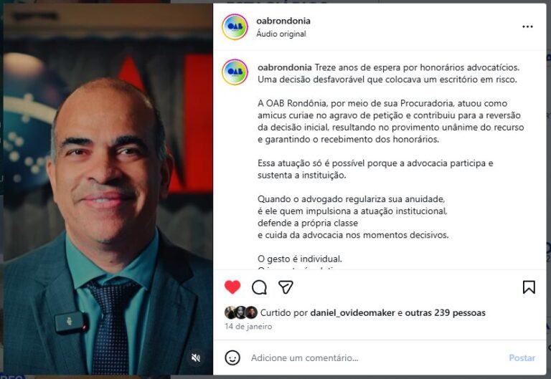Viewport: 551px width, 379px height.
Task: Click Áudio original link
Action: coord(281,34)
